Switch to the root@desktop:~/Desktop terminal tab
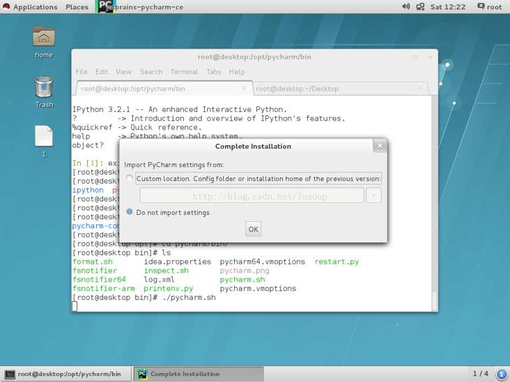This screenshot has height=382, width=510. 341,88
